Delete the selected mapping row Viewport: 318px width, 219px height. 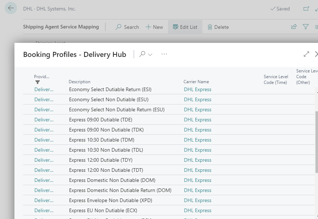pyautogui.click(x=218, y=27)
